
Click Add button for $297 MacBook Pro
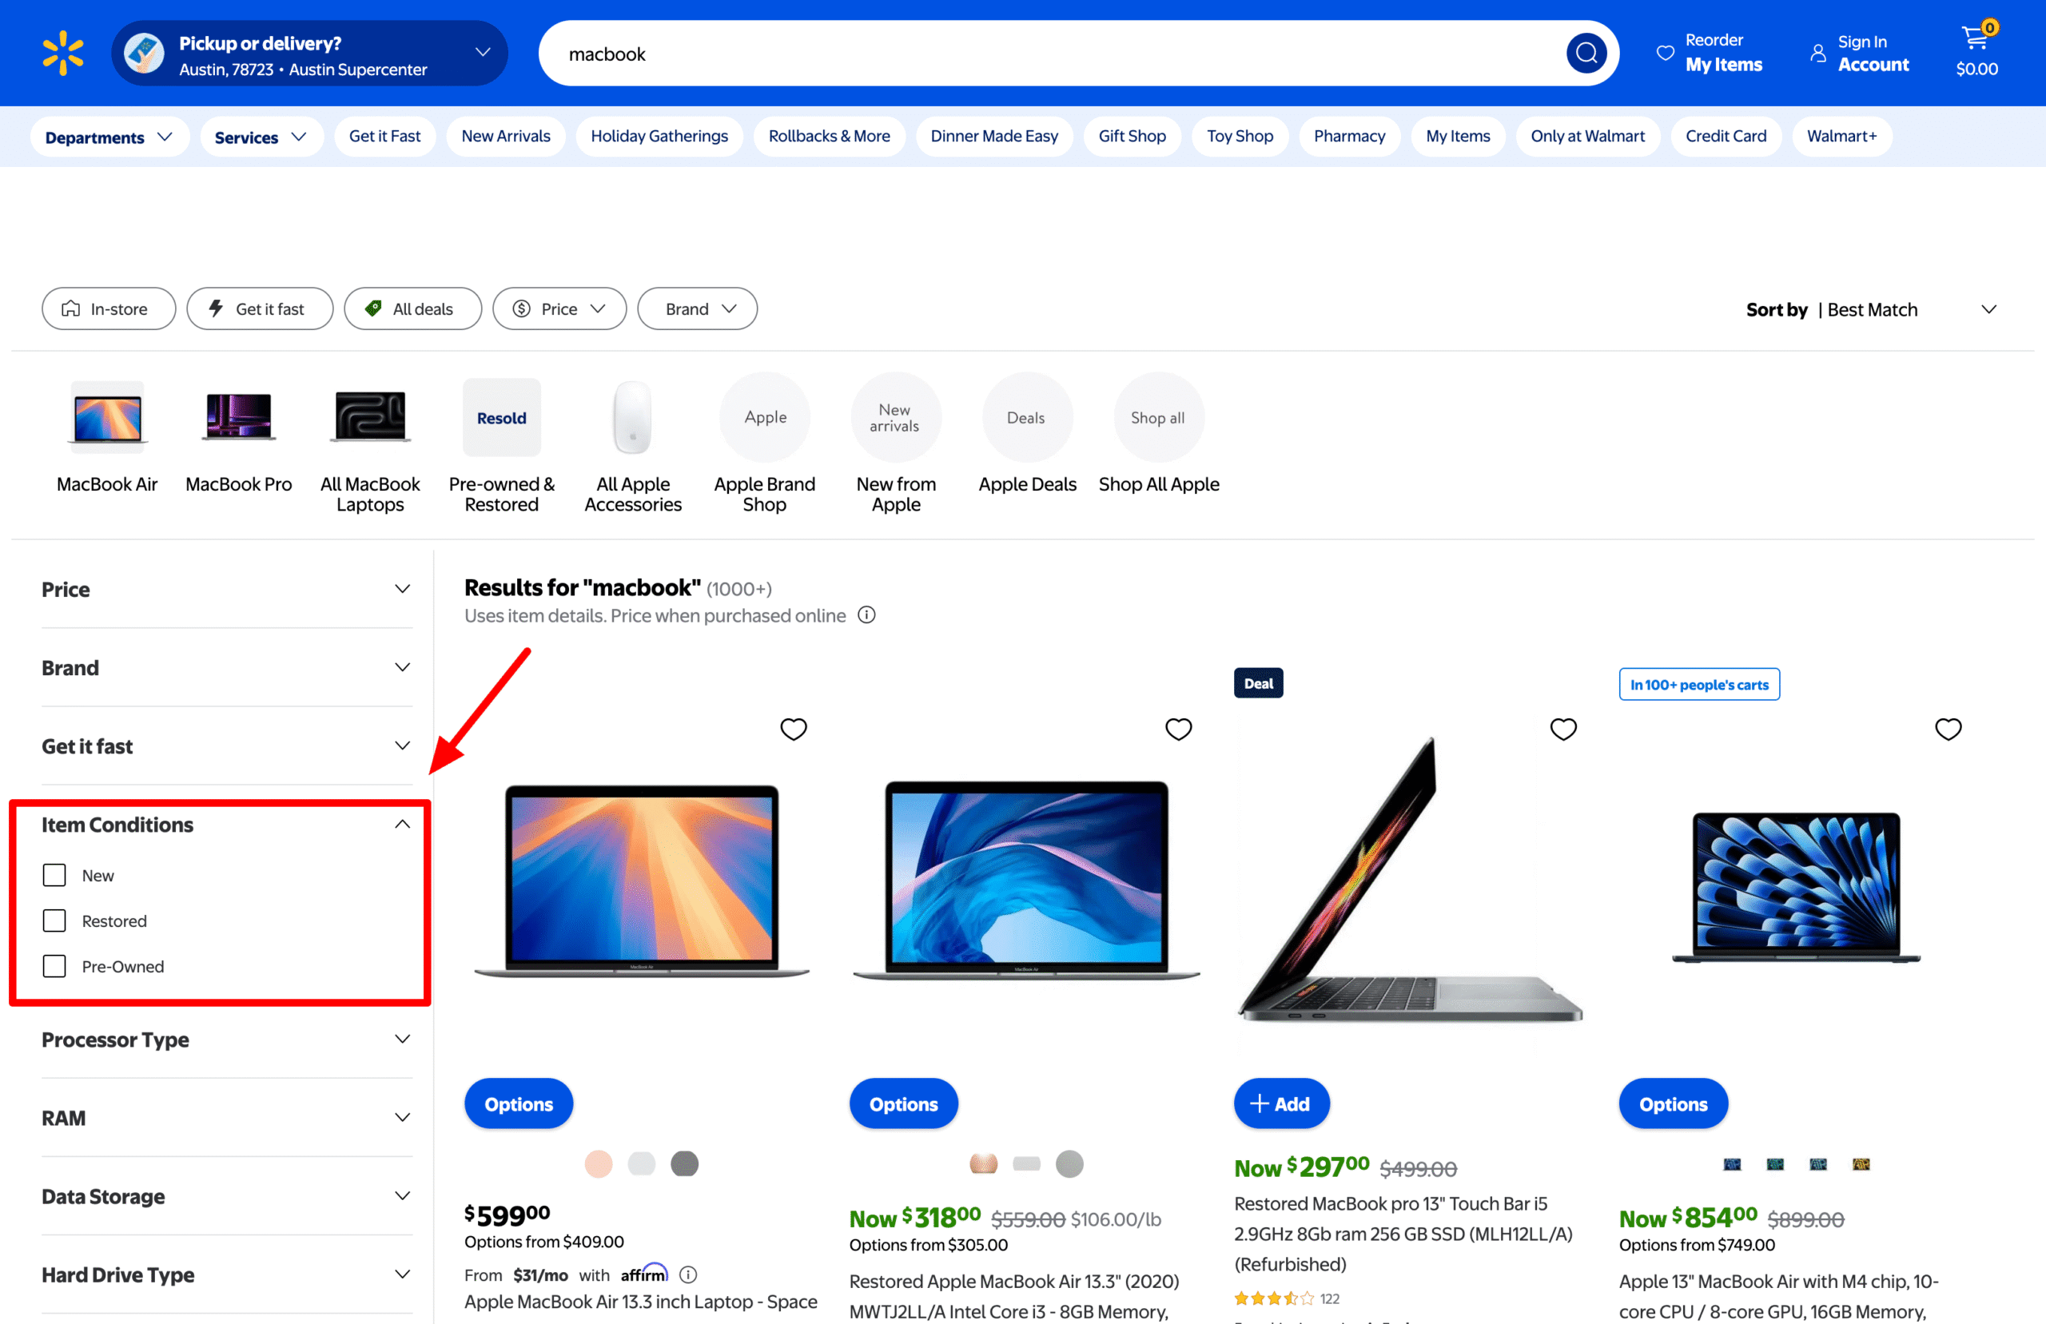(x=1280, y=1103)
